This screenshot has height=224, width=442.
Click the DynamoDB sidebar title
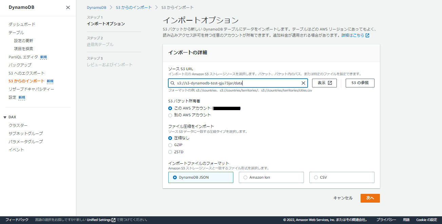click(x=21, y=7)
